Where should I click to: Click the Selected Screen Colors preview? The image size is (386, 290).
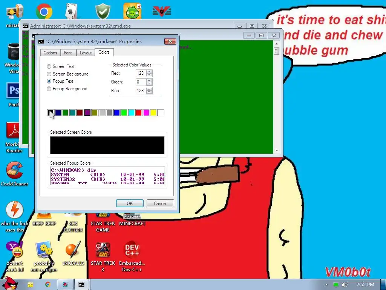(107, 145)
